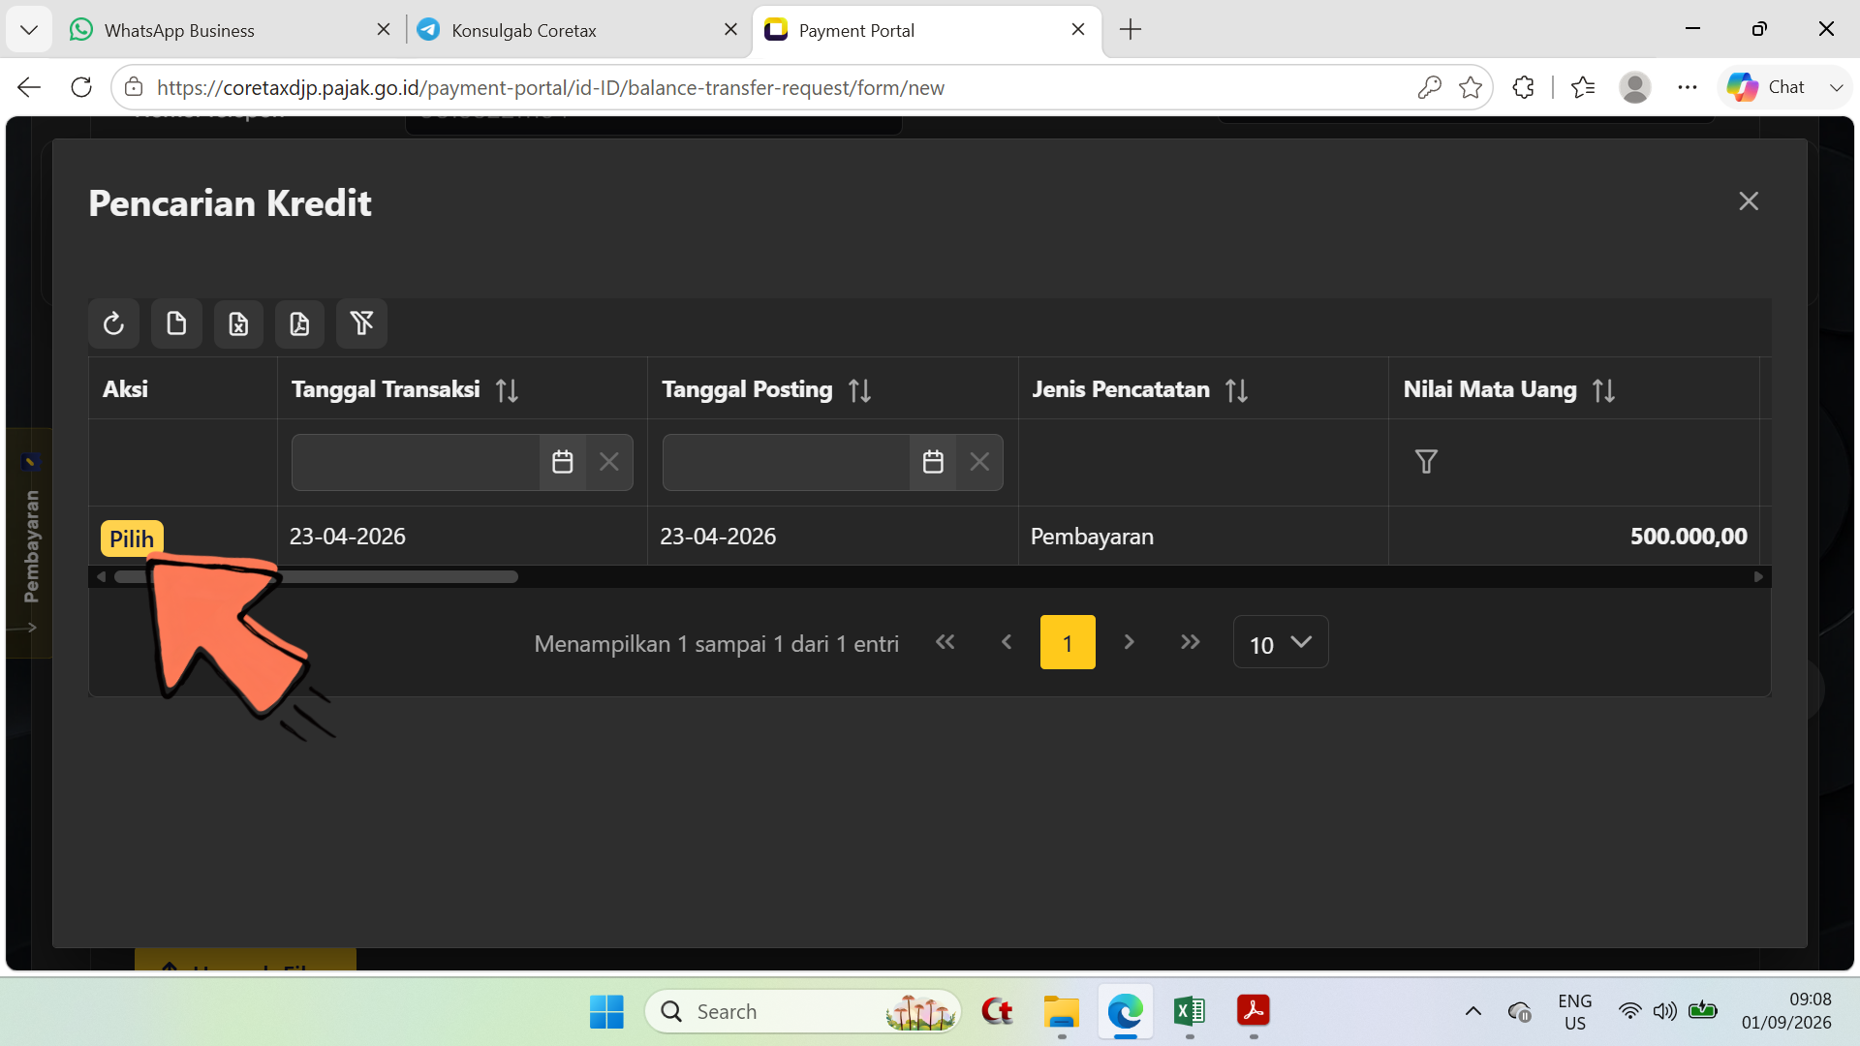Image resolution: width=1860 pixels, height=1046 pixels.
Task: Export the table to Excel
Action: (x=238, y=323)
